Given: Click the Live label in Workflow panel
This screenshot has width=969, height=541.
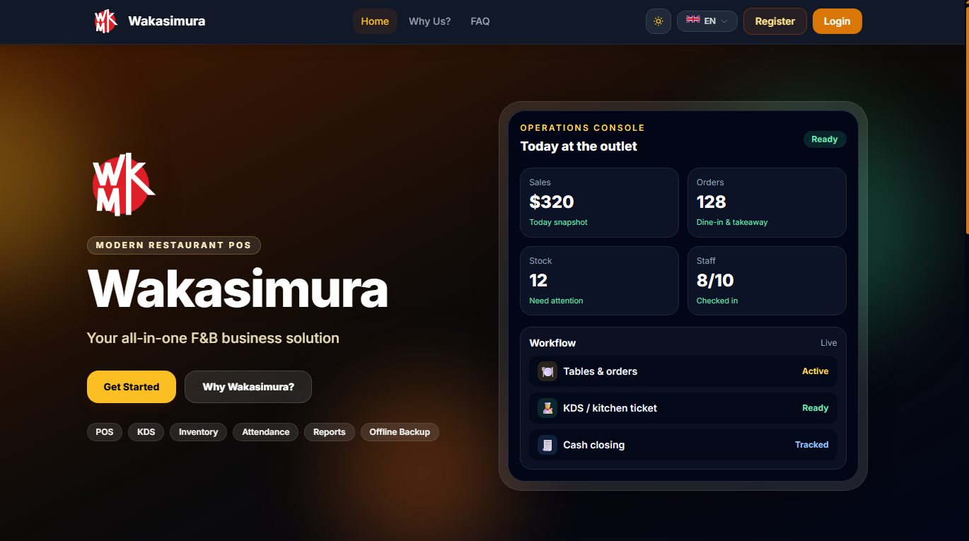Looking at the screenshot, I should (829, 343).
